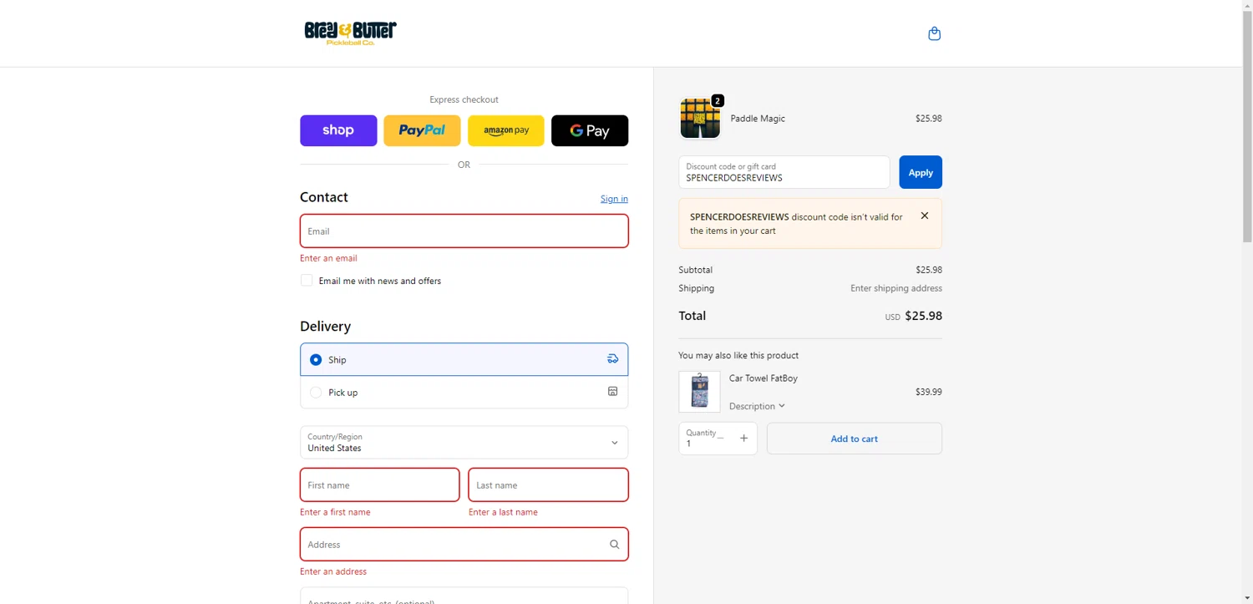Image resolution: width=1253 pixels, height=604 pixels.
Task: Click the store pickup icon
Action: (x=612, y=392)
